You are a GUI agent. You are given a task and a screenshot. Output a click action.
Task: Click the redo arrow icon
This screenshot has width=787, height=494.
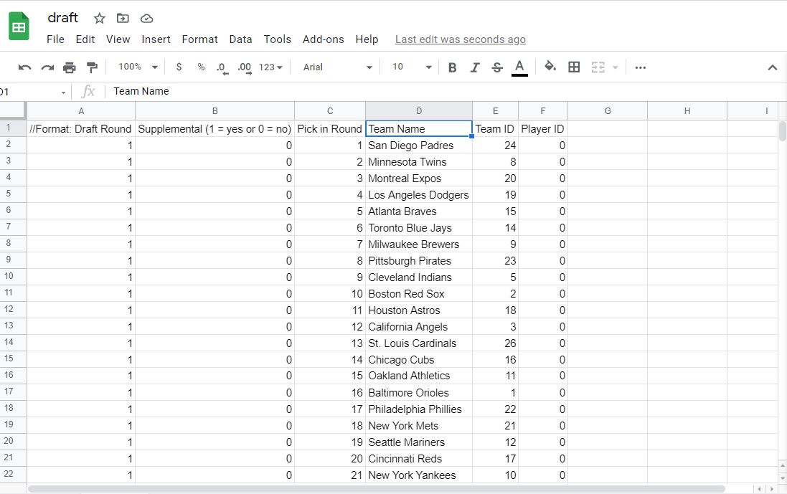point(47,67)
